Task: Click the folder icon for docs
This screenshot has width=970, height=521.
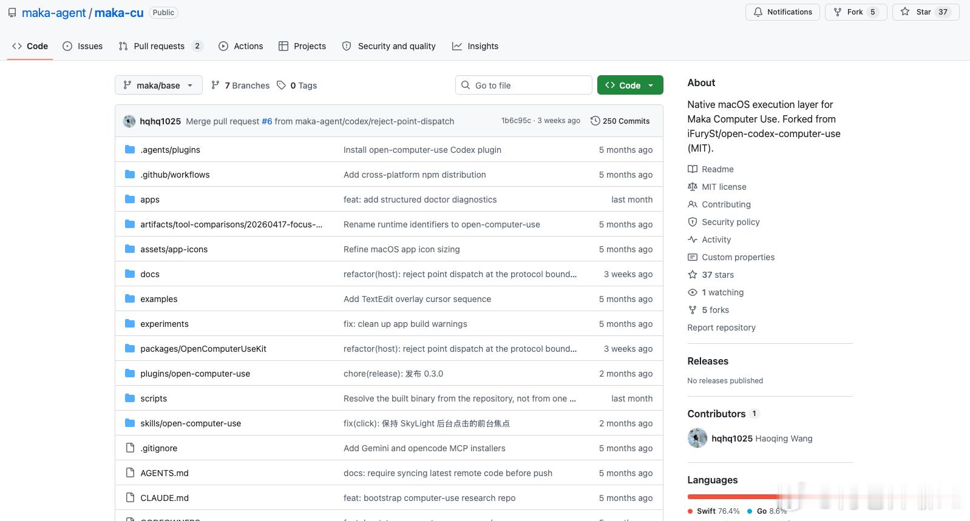Action: coord(130,274)
